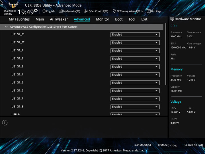Image resolution: width=205 pixels, height=154 pixels.
Task: Expand the U31G1_1 Enabled combo box
Action: pyautogui.click(x=135, y=51)
